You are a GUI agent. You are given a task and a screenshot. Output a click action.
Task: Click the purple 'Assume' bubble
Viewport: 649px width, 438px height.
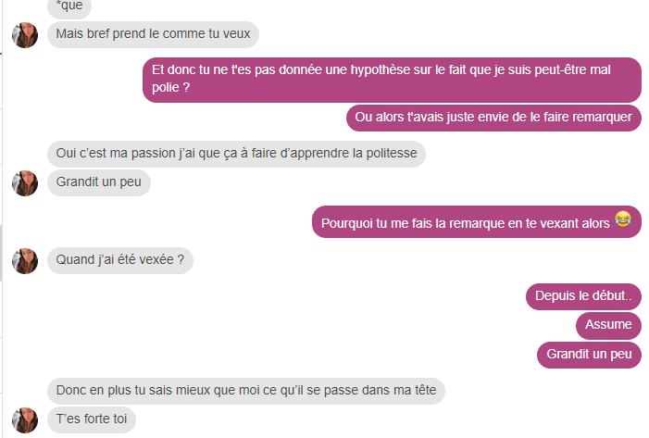click(608, 325)
